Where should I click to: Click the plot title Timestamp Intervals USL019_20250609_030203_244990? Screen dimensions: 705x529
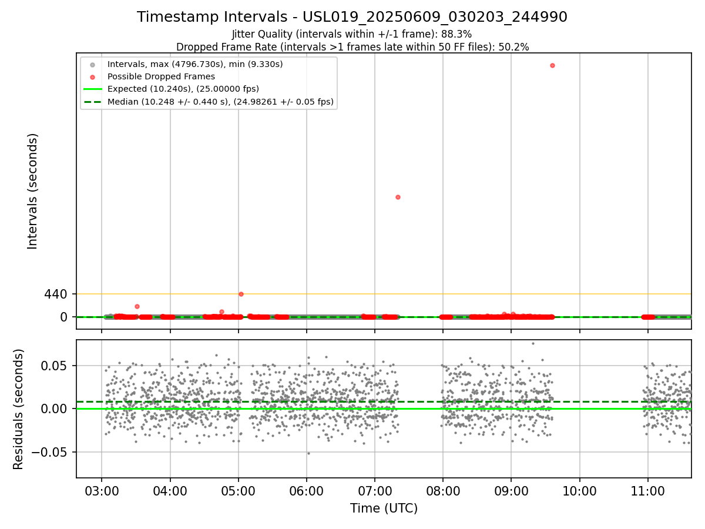[x=352, y=17]
